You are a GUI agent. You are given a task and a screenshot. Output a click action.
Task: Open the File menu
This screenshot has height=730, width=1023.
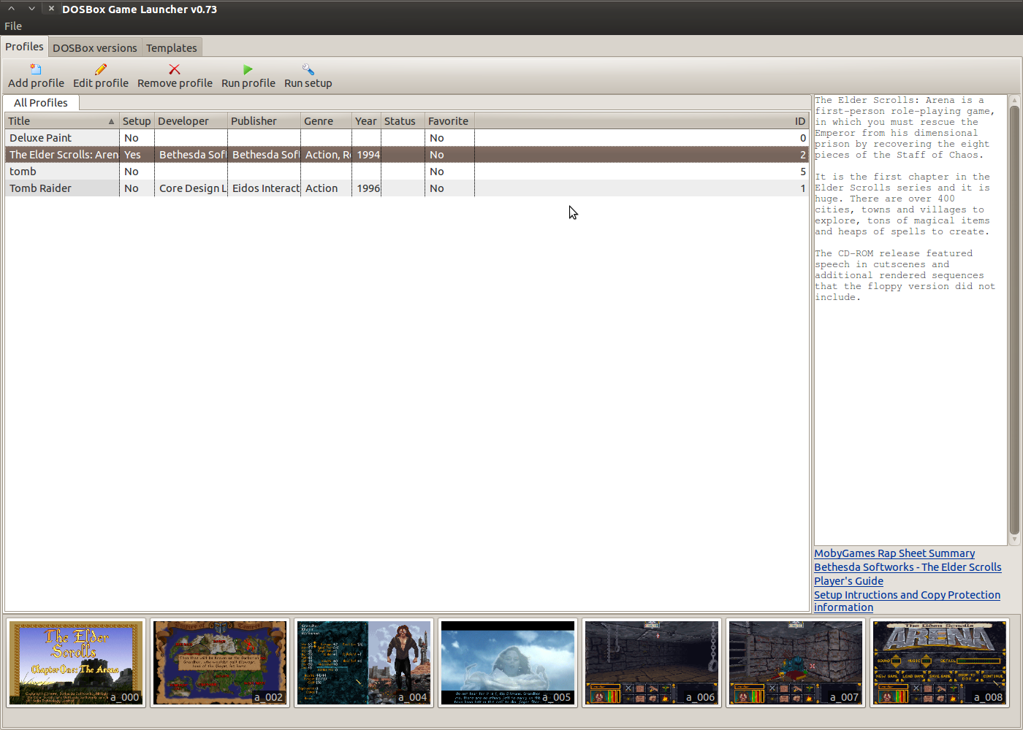tap(13, 26)
